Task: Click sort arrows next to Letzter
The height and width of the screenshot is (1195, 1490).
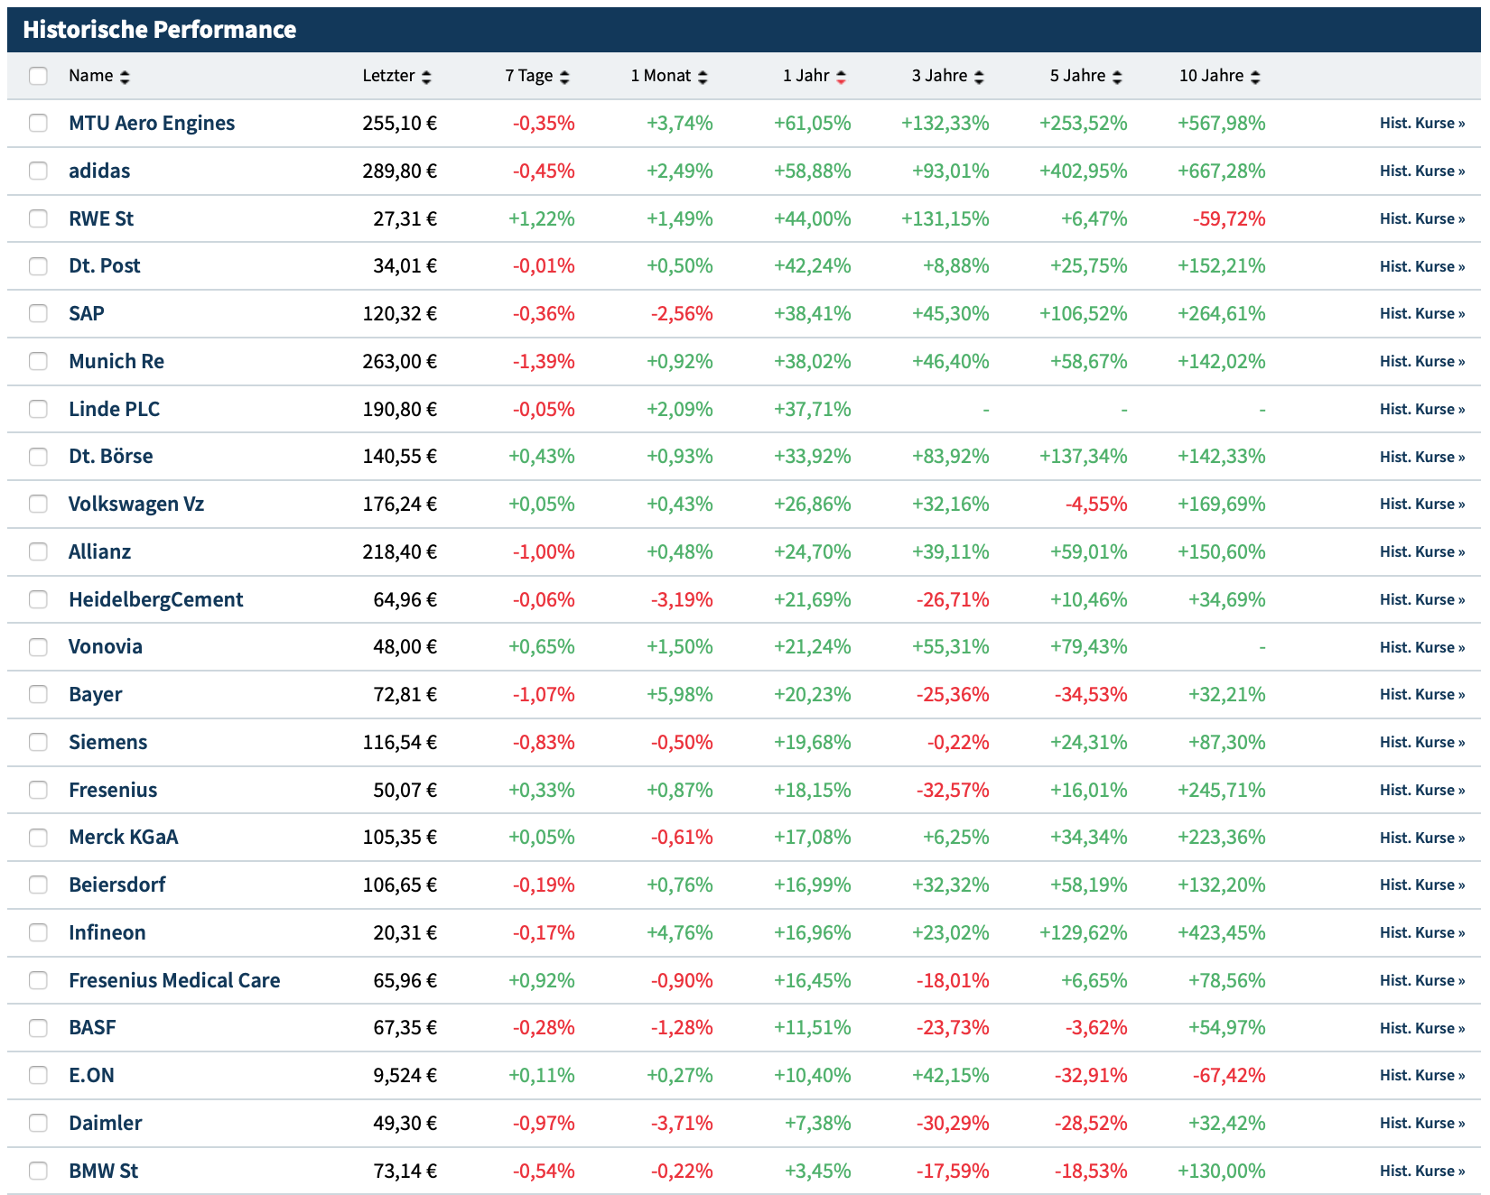Action: (x=426, y=78)
